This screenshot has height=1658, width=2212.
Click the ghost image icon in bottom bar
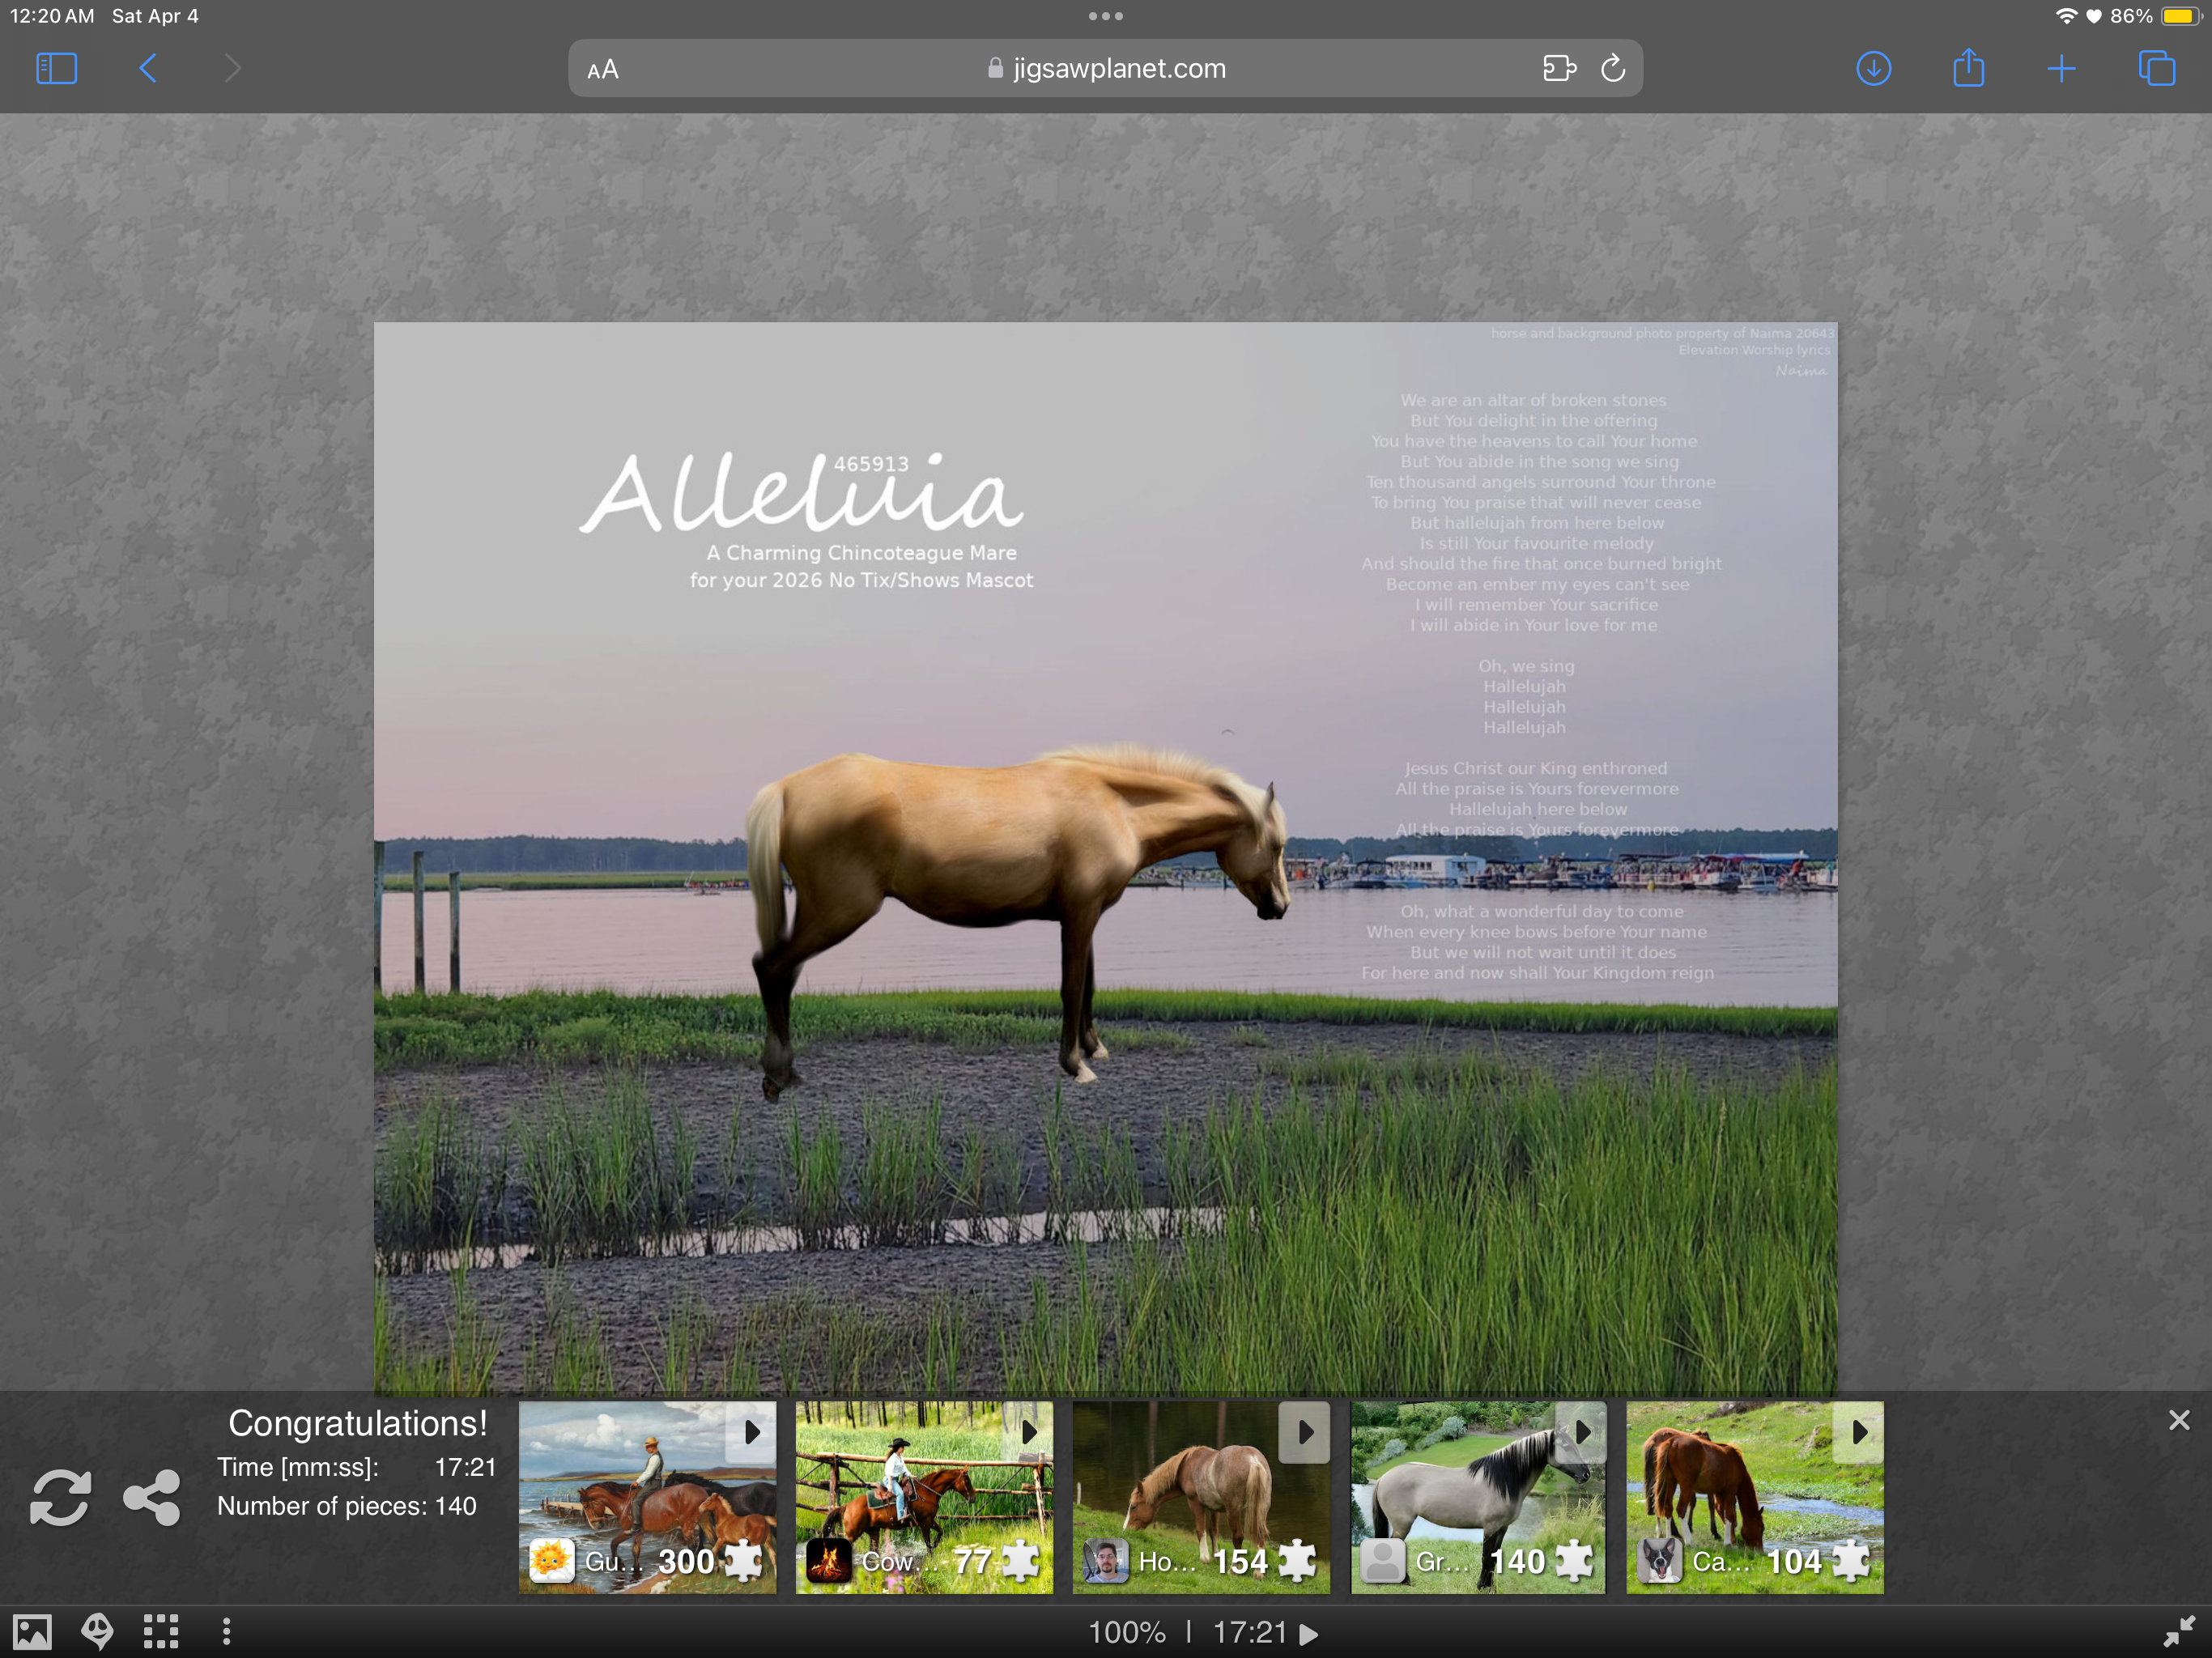97,1632
